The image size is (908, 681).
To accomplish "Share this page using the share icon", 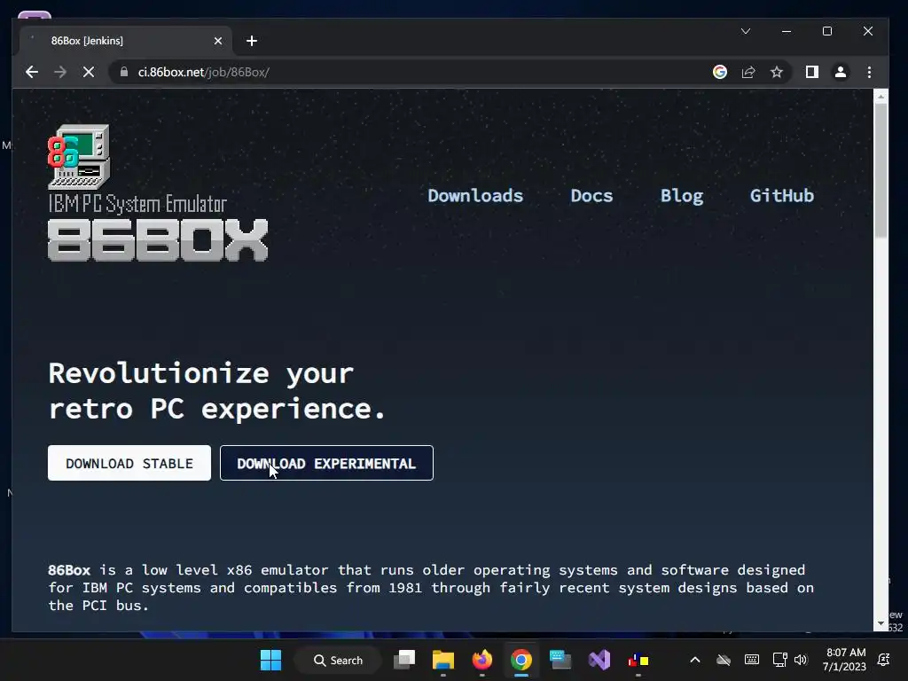I will click(x=748, y=72).
